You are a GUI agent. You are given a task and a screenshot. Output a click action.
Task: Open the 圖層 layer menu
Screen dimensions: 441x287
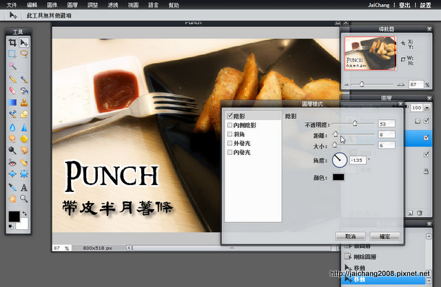72,5
